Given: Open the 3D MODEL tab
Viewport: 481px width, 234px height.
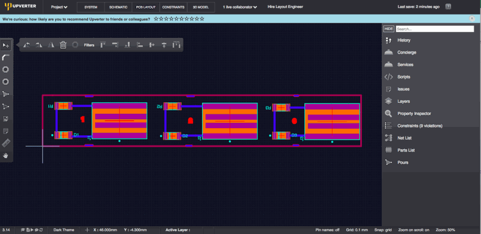Looking at the screenshot, I should click(x=201, y=7).
